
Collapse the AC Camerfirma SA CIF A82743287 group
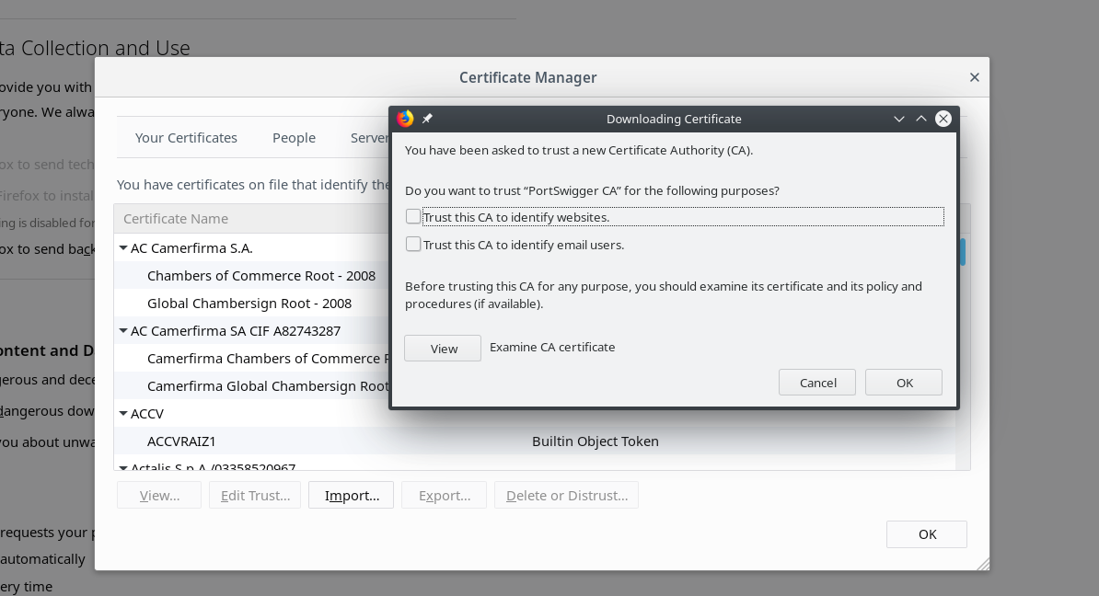coord(123,330)
